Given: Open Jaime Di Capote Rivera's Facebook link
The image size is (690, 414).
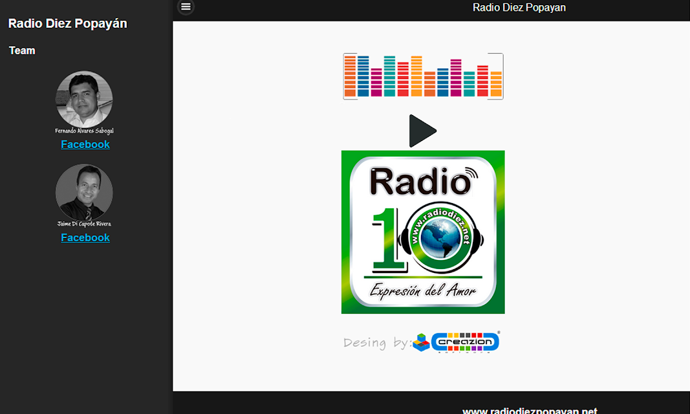Looking at the screenshot, I should point(85,237).
